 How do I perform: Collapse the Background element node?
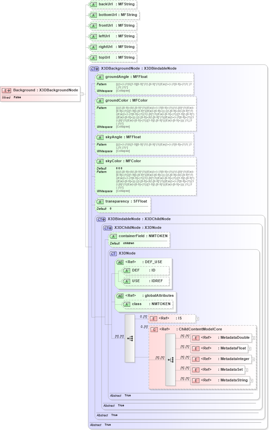coord(82,94)
